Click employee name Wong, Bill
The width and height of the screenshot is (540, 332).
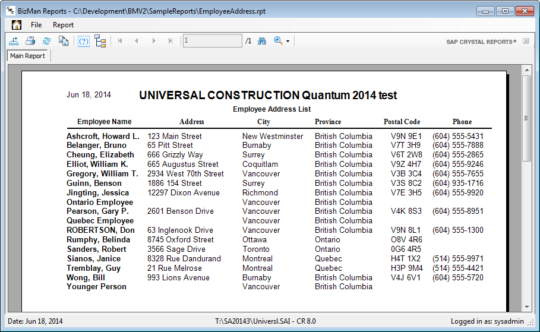coord(86,277)
